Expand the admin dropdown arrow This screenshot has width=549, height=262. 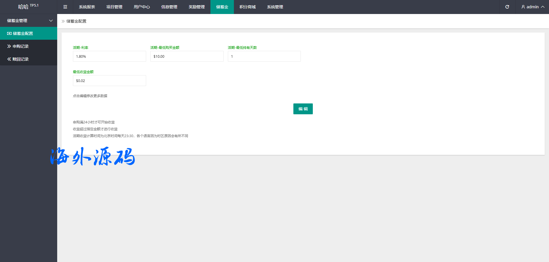(x=542, y=7)
